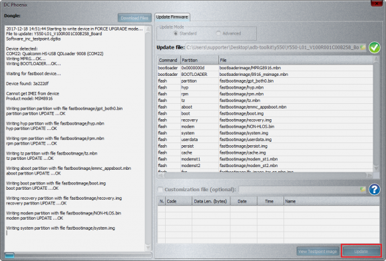Screen dimensions: 386x261
Task: Select the rpm partition row
Action: tap(265, 94)
